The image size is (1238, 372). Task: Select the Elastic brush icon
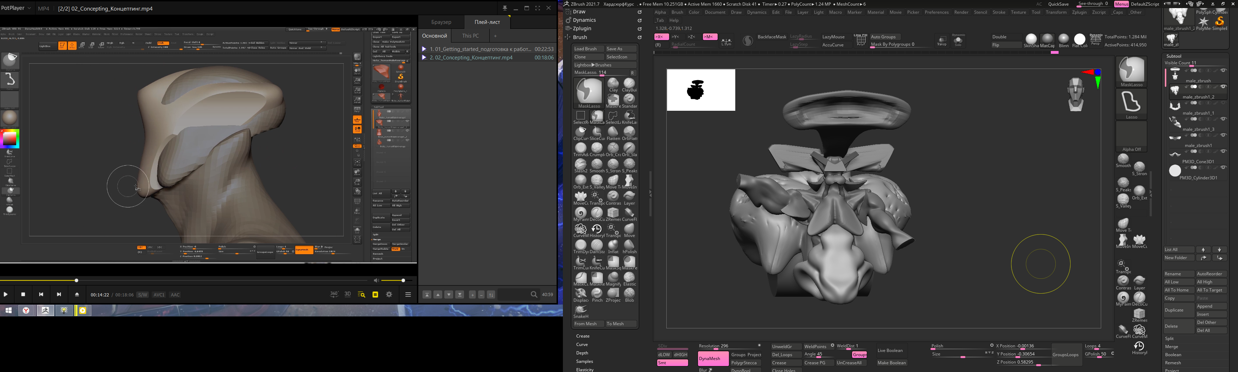tap(629, 279)
